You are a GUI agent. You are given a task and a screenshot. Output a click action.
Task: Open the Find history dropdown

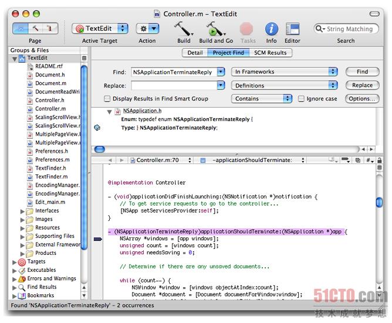click(x=221, y=72)
